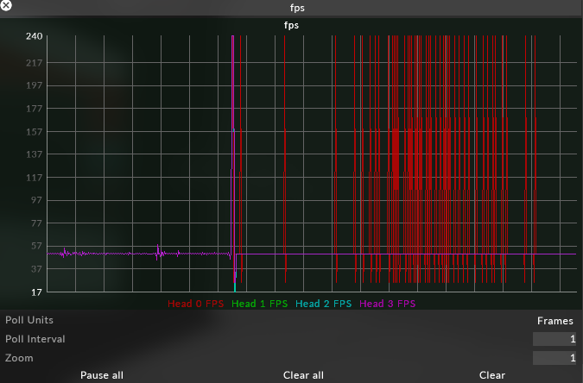Click the 240 y-axis maximum label

tap(35, 36)
